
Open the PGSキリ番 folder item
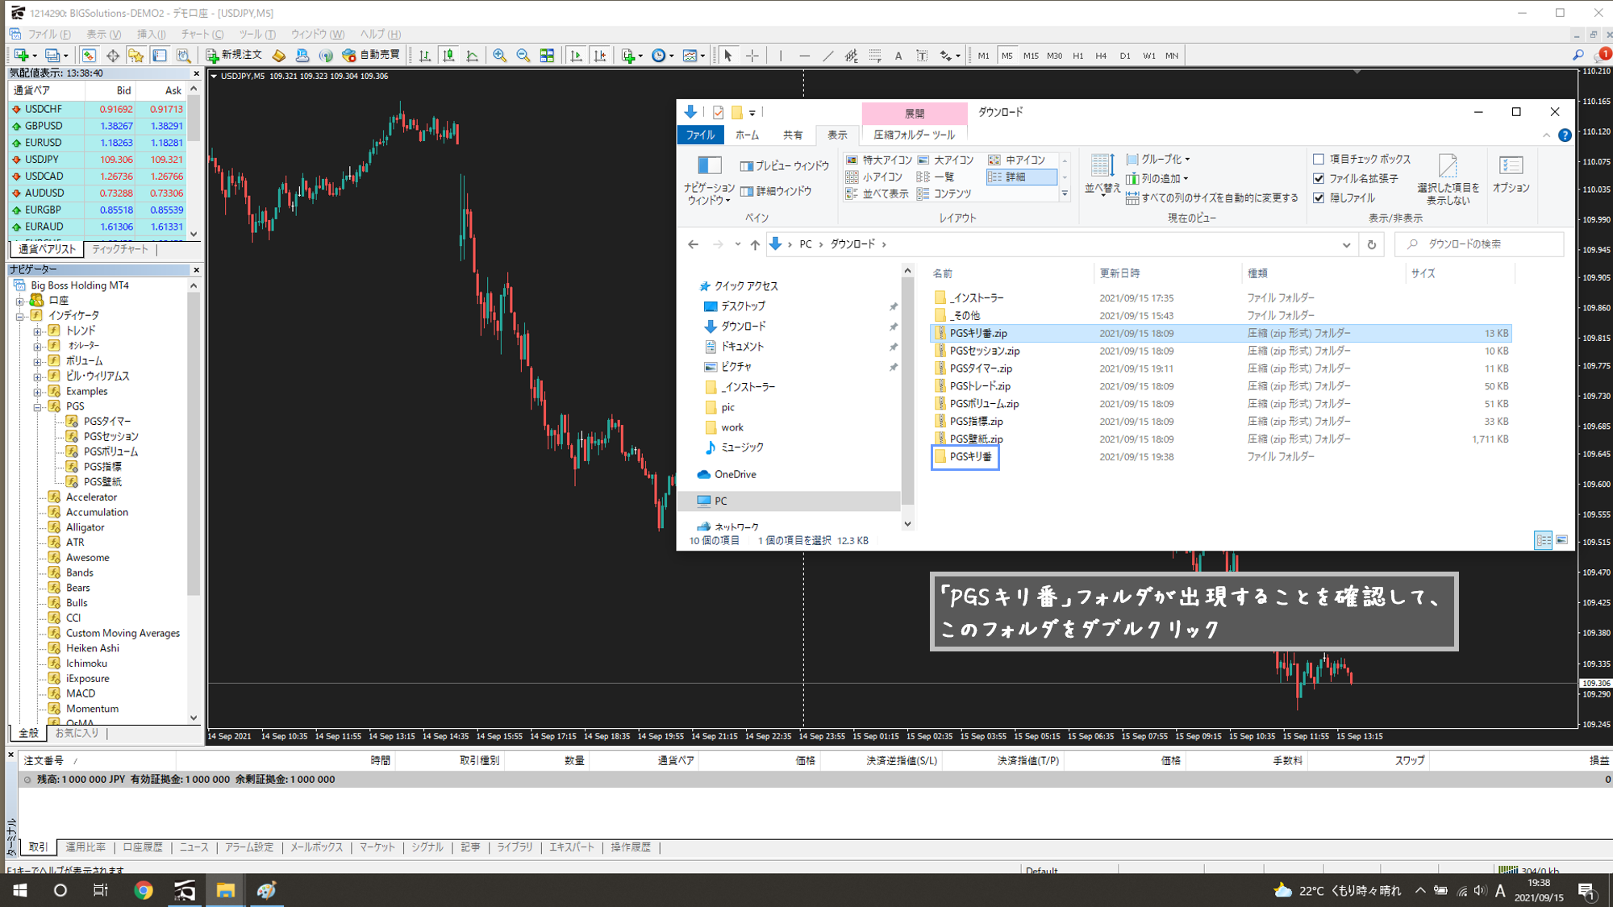pyautogui.click(x=969, y=456)
